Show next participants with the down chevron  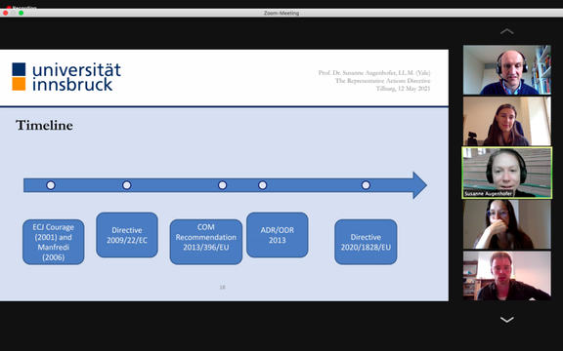point(506,319)
